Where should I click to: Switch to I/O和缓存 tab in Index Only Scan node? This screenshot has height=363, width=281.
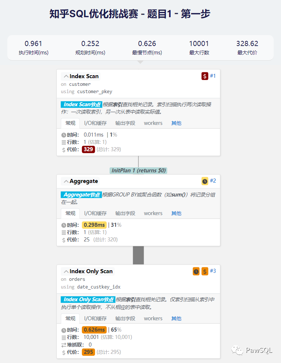click(95, 318)
